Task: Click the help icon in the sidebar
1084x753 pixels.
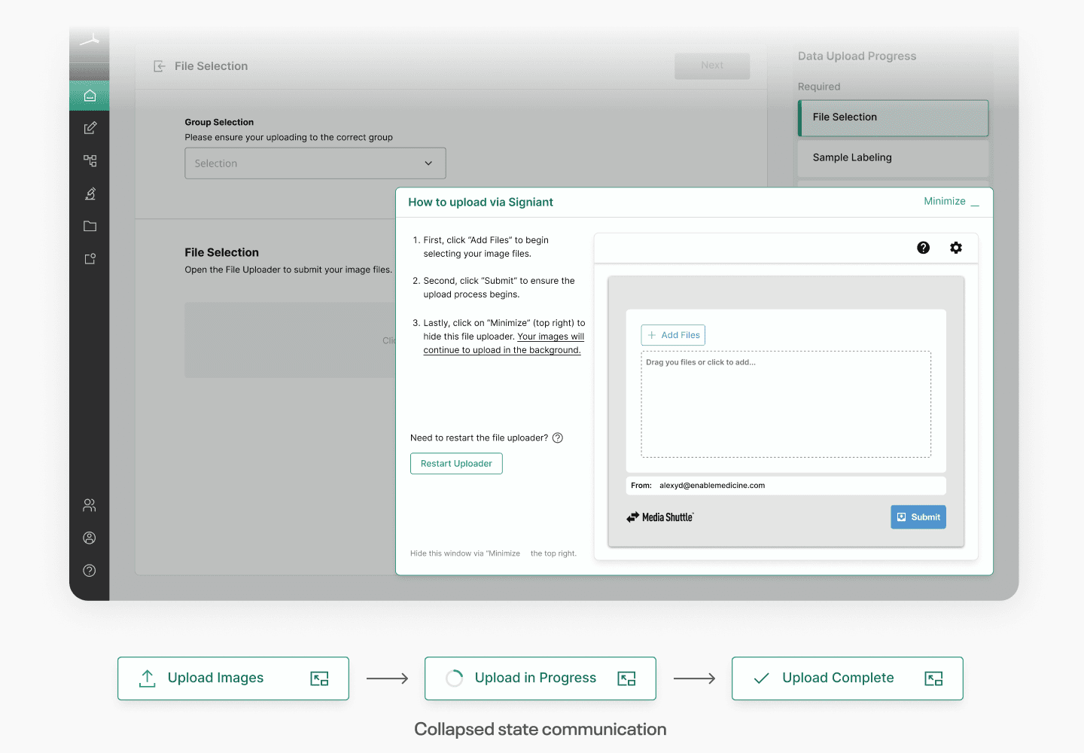Action: [90, 571]
